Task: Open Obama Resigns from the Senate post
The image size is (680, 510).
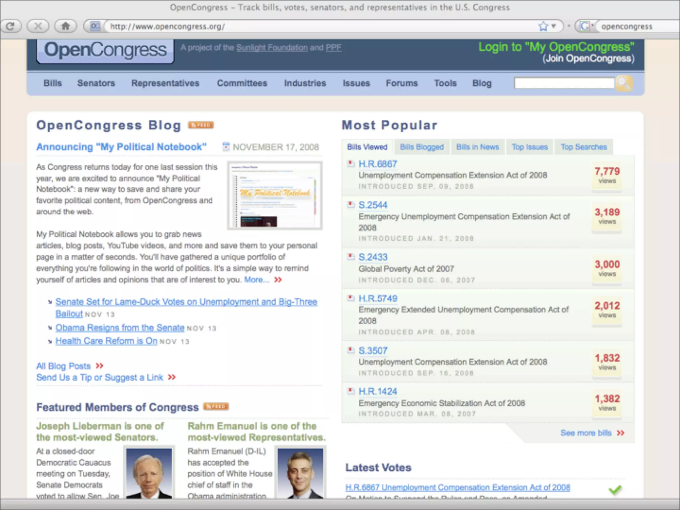Action: click(x=120, y=328)
